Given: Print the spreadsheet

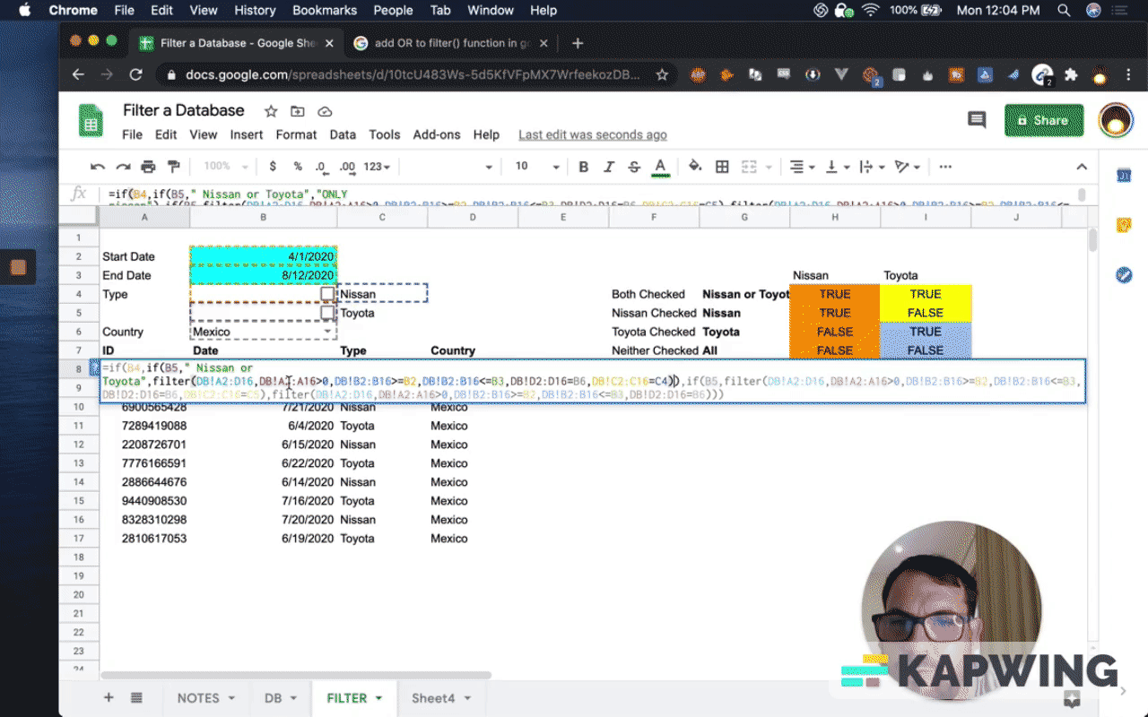Looking at the screenshot, I should coord(149,167).
